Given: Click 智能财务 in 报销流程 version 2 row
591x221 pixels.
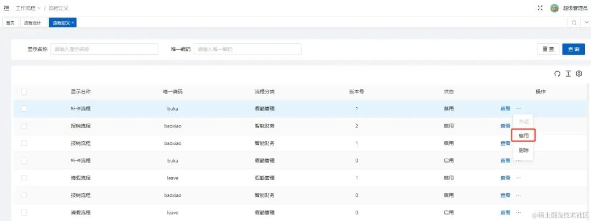Looking at the screenshot, I should point(265,126).
